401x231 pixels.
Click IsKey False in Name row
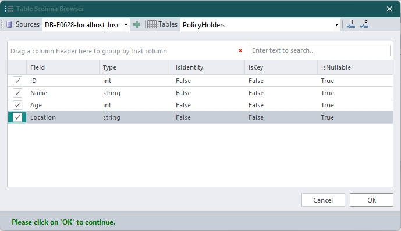(x=281, y=93)
